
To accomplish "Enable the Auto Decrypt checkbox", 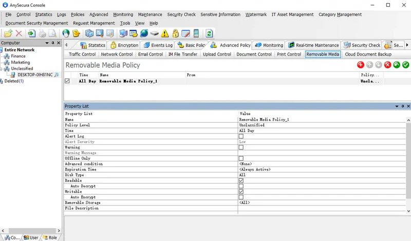I will [x=241, y=186].
